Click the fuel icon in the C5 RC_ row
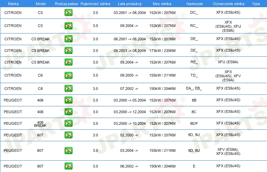 pos(68,26)
